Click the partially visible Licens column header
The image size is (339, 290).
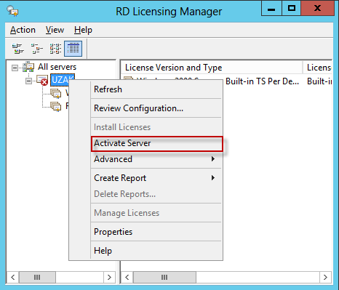click(x=318, y=68)
